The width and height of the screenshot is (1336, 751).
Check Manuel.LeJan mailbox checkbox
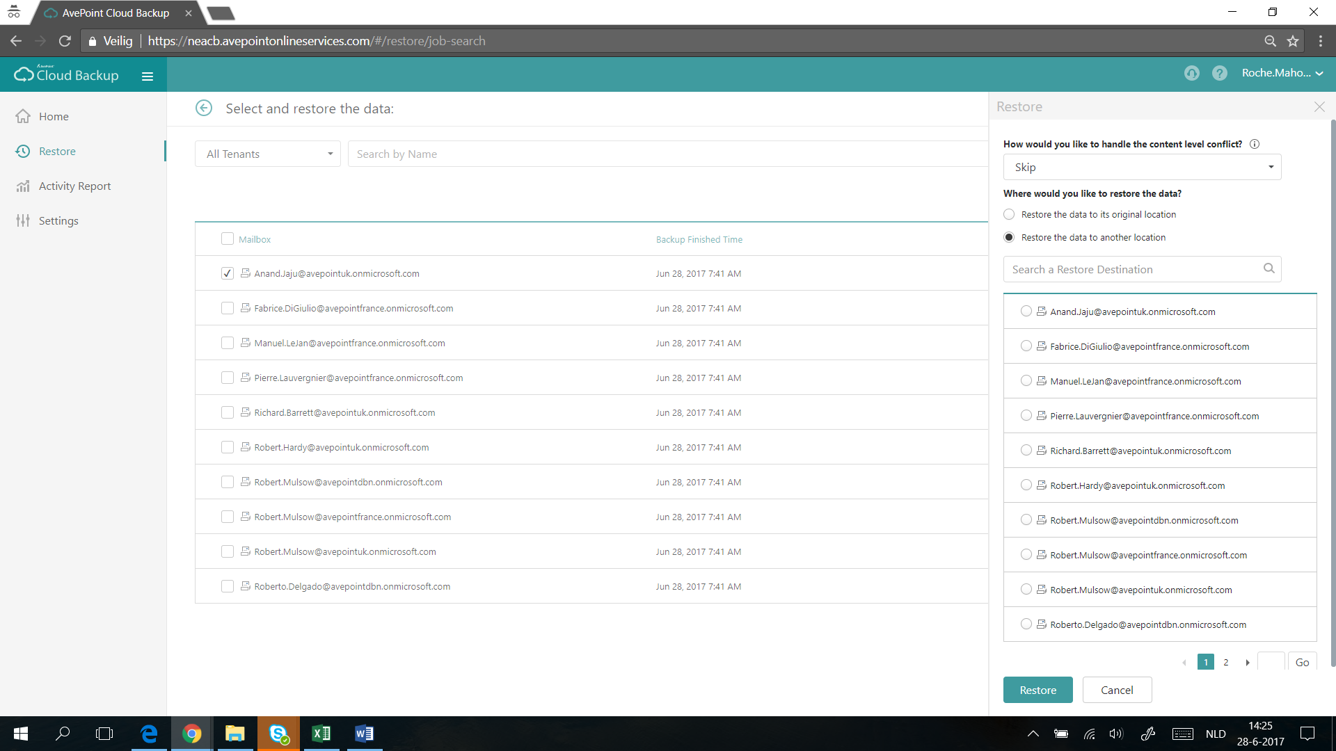227,343
